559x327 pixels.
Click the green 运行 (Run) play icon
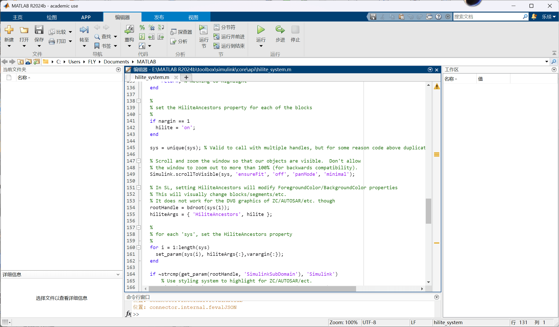click(261, 30)
